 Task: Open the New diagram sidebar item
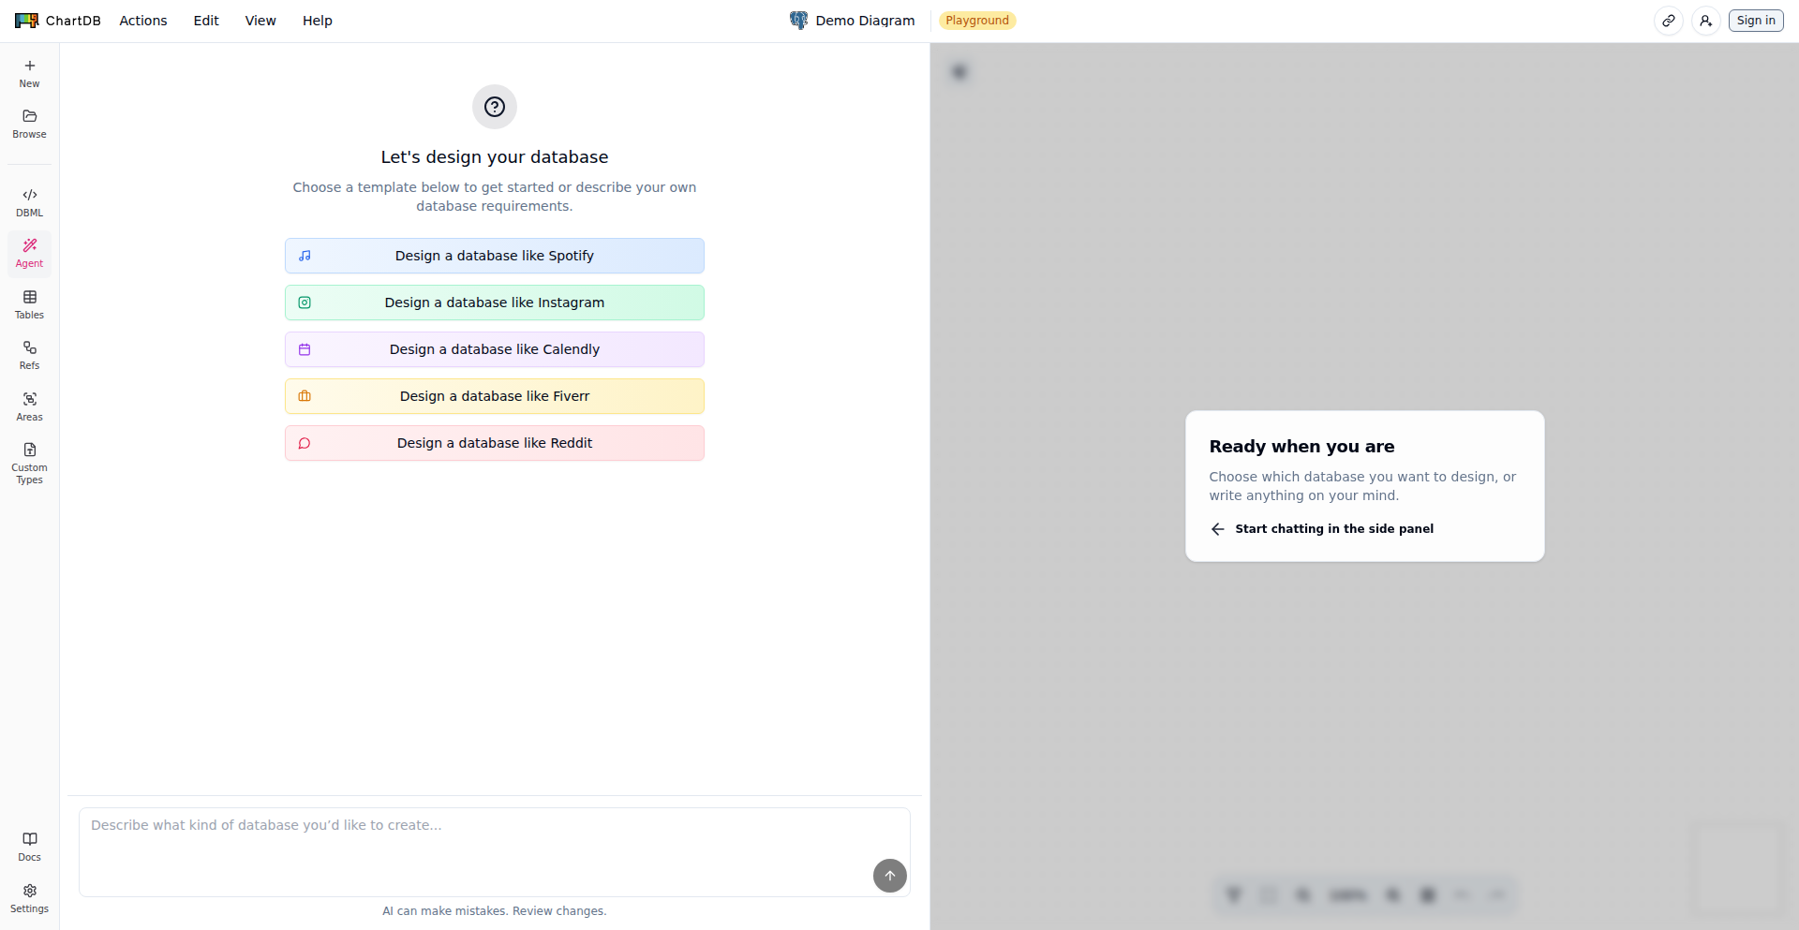coord(30,73)
